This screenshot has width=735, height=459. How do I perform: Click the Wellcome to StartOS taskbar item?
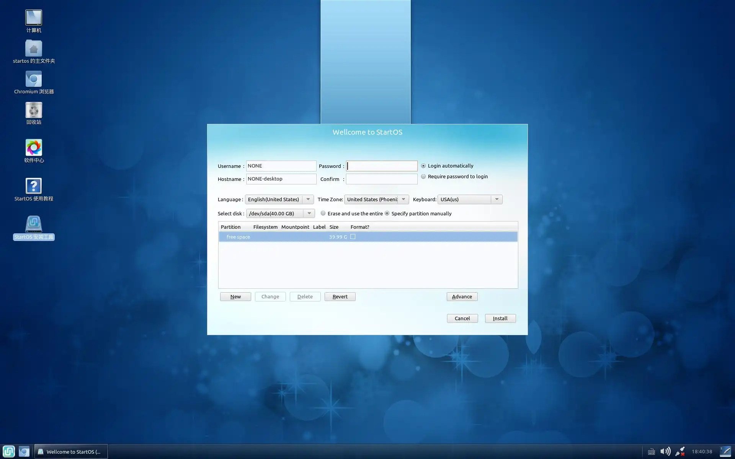pyautogui.click(x=71, y=452)
